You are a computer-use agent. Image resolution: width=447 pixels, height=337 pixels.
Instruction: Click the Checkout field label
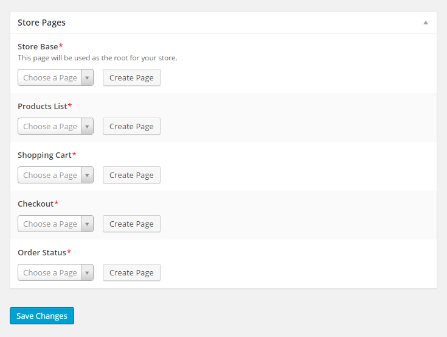click(35, 204)
